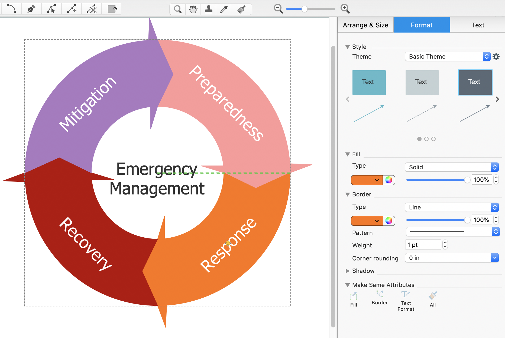Select the arc drawing tool
Screen dimensions: 505x338
(x=11, y=9)
